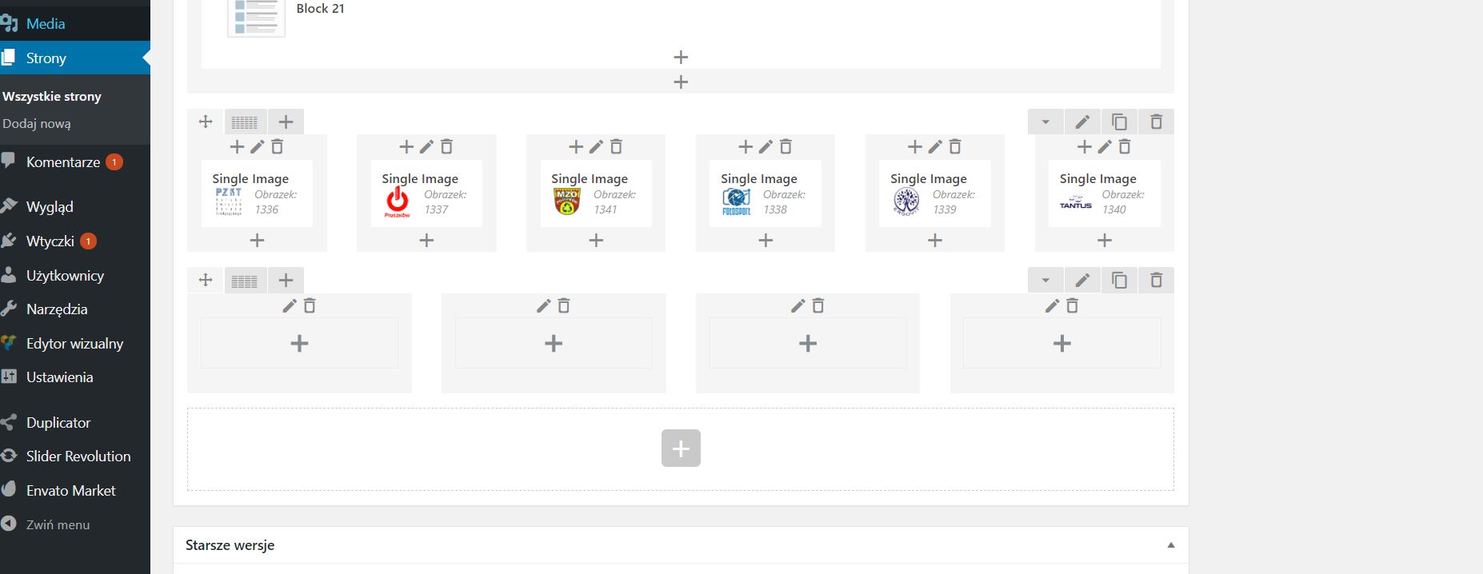1483x574 pixels.
Task: Add element in first empty column
Action: [x=299, y=343]
